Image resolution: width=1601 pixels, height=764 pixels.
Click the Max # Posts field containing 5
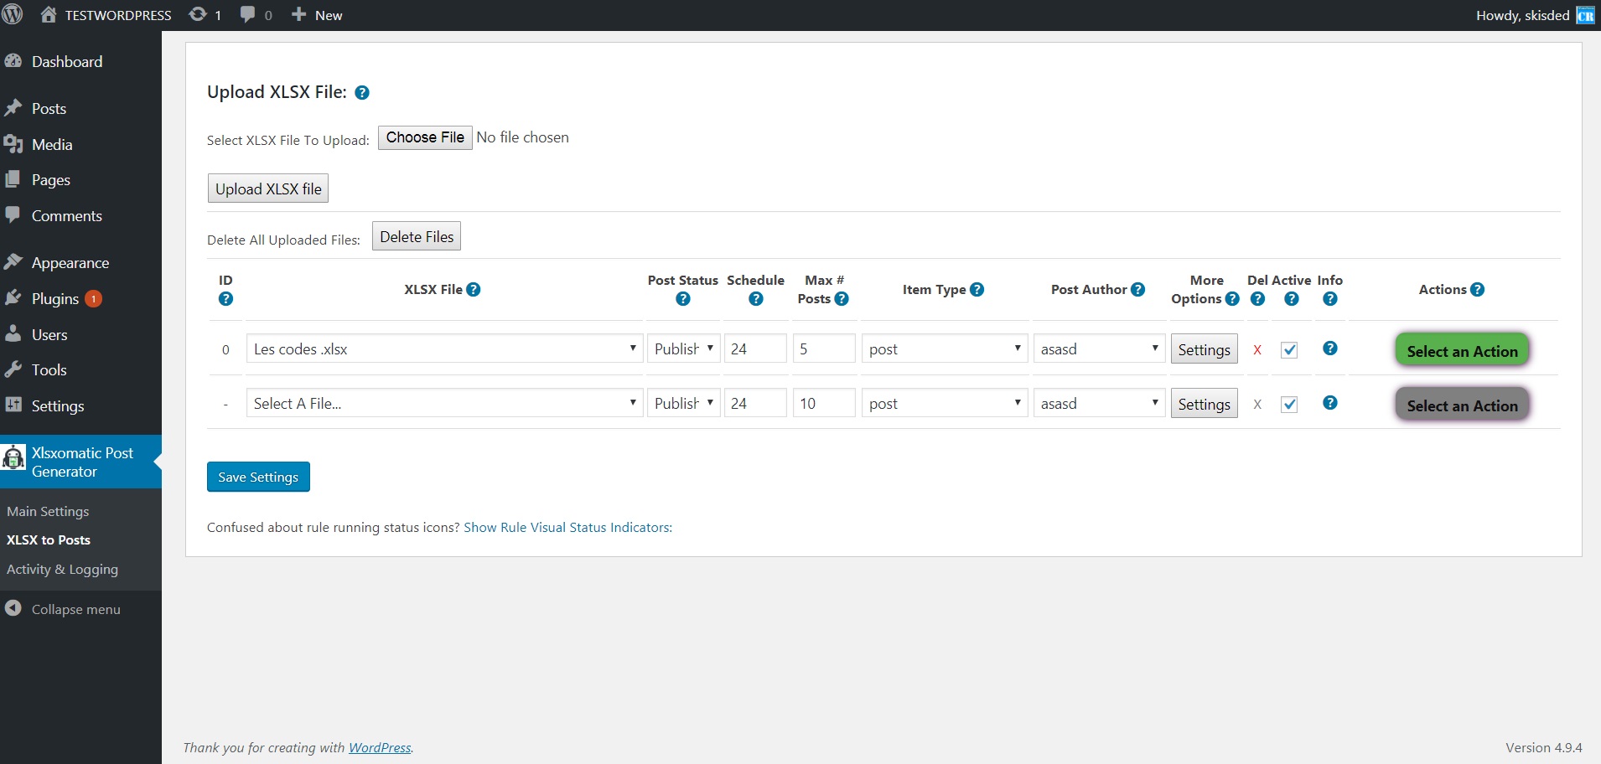click(x=823, y=349)
